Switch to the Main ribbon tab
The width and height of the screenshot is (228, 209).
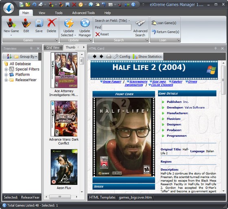click(26, 13)
